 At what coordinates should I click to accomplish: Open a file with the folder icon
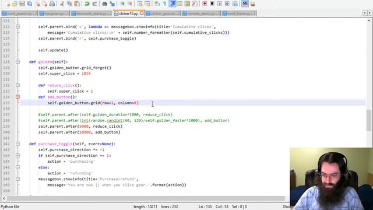coord(15,3)
